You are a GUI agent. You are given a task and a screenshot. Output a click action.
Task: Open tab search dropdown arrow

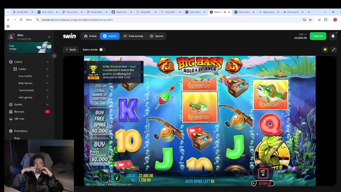[8, 12]
